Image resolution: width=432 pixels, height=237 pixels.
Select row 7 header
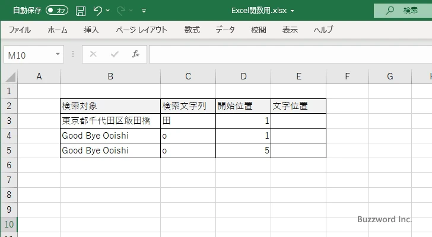click(x=9, y=180)
